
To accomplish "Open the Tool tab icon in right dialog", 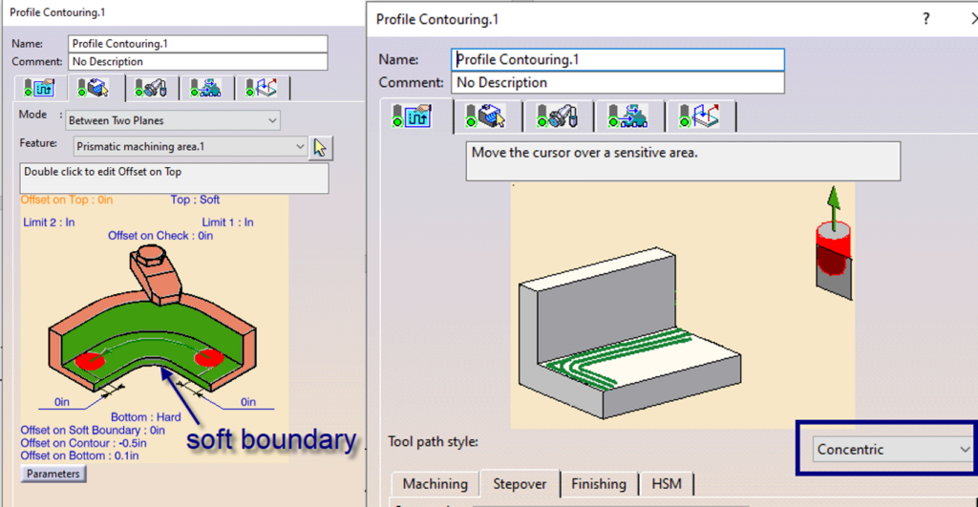I will [x=559, y=116].
